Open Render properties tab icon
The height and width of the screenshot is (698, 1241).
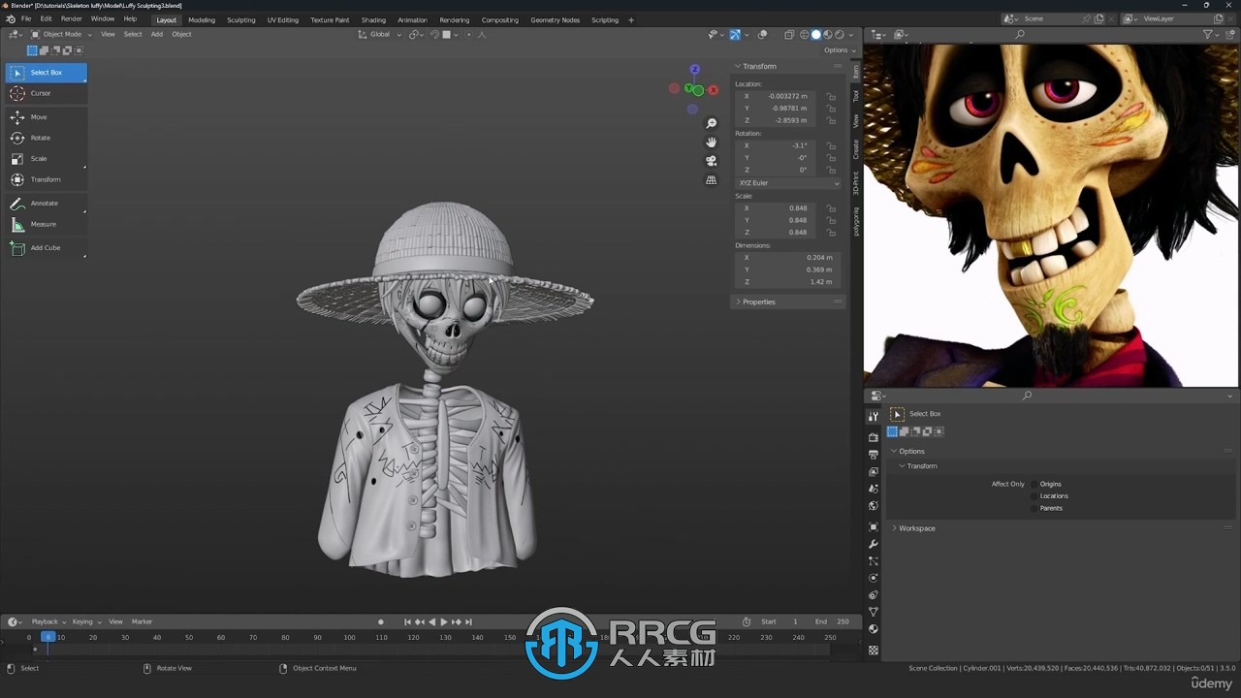(x=874, y=437)
